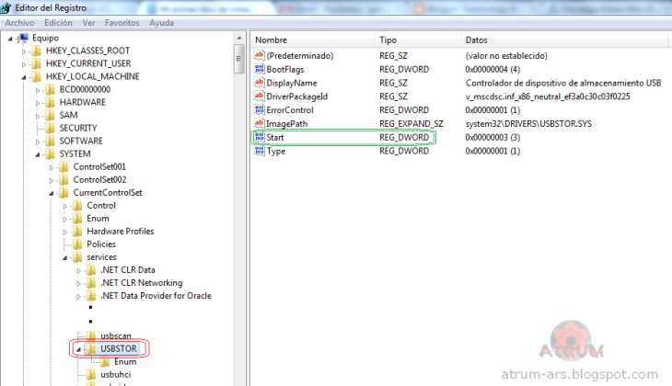Open the Favoritos menu
Viewport: 672px width, 386px height.
pos(122,23)
